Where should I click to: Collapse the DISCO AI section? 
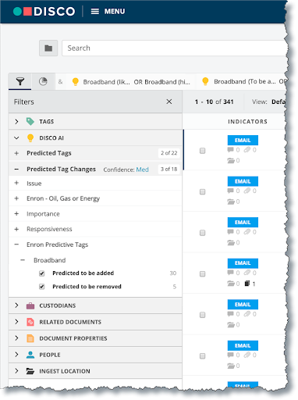(16, 137)
